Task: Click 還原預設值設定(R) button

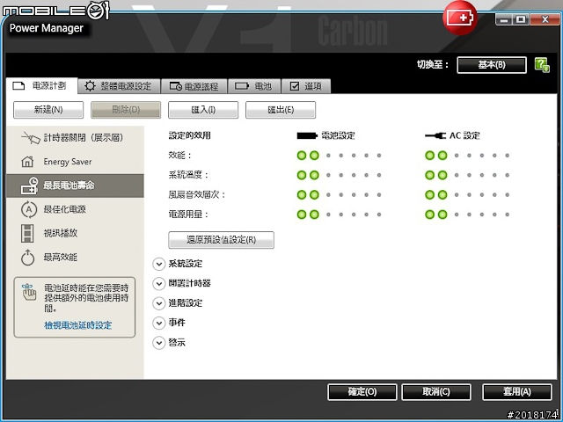Action: pyautogui.click(x=221, y=240)
